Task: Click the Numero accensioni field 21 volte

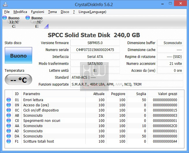Action: (x=170, y=64)
